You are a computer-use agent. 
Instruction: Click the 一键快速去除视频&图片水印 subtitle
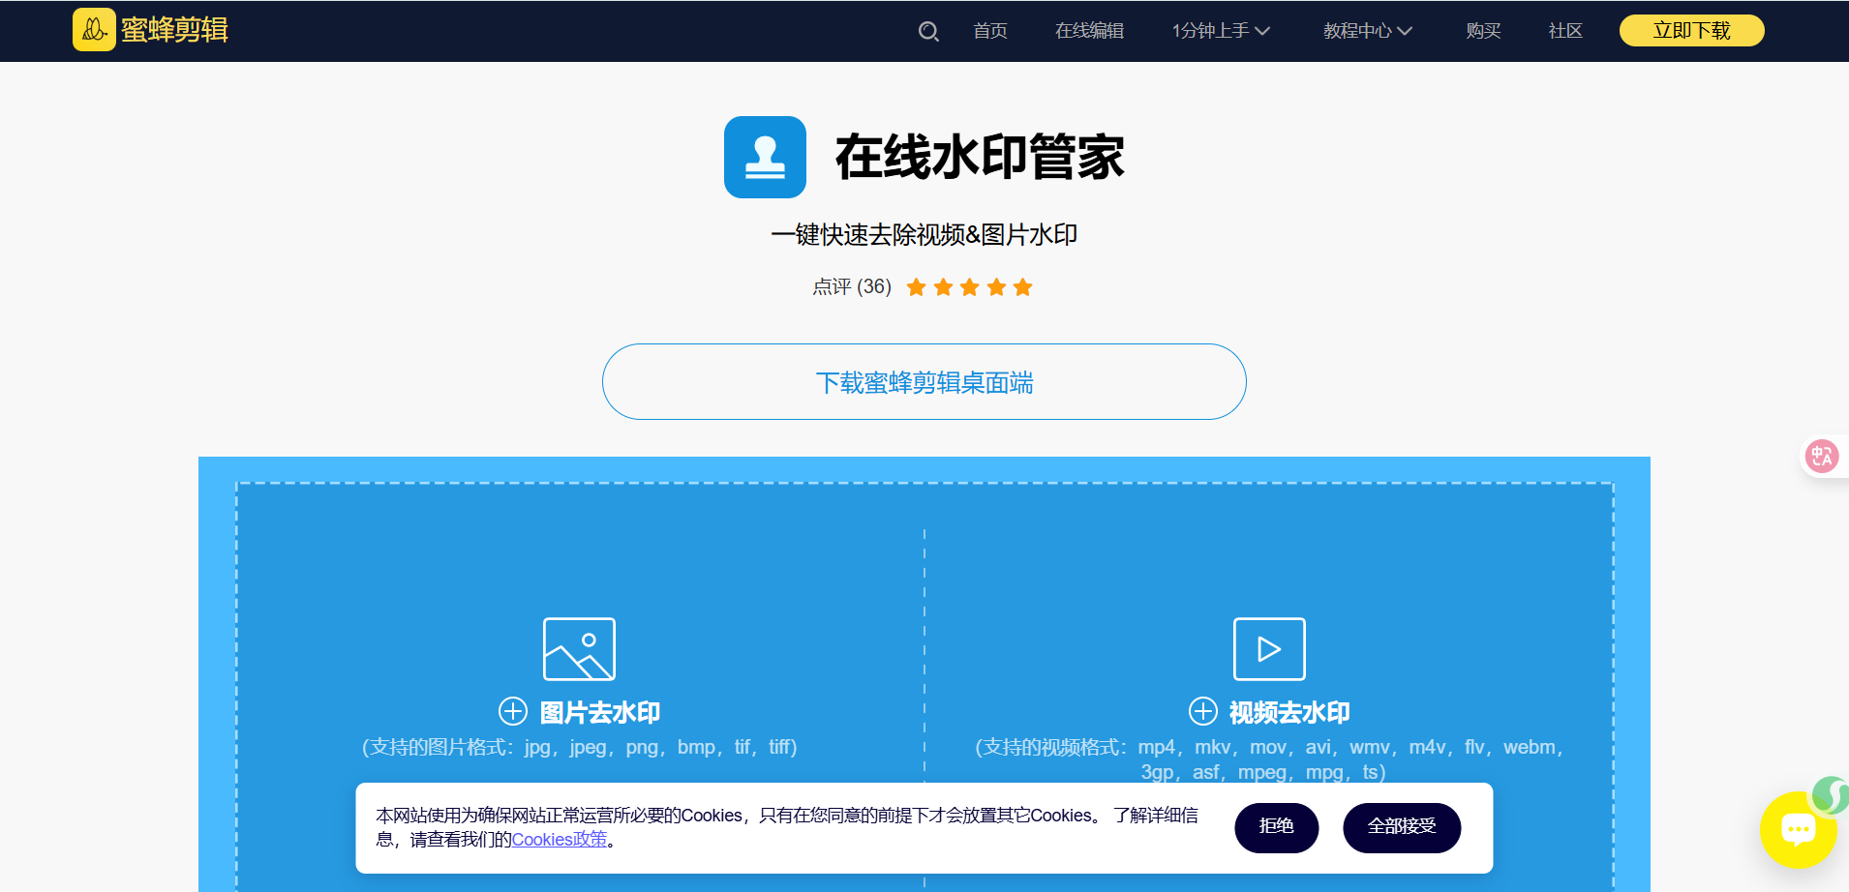point(924,235)
